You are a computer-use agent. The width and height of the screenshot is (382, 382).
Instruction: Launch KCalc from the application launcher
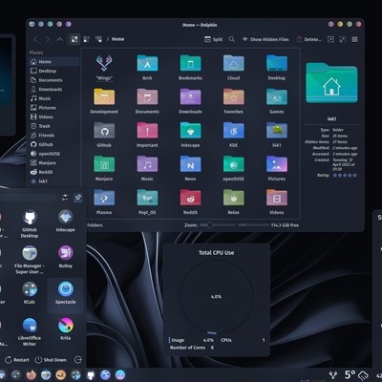point(30,293)
